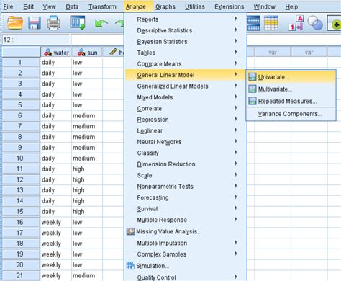Click the Value Labels A/1 toolbar icon
This screenshot has height=281, width=341.
(296, 23)
